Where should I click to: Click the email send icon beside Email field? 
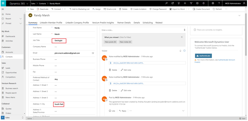93,53
